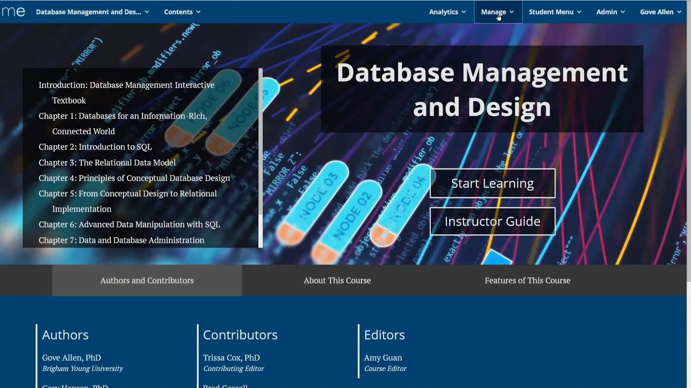Open the Contents dropdown menu

coord(182,12)
